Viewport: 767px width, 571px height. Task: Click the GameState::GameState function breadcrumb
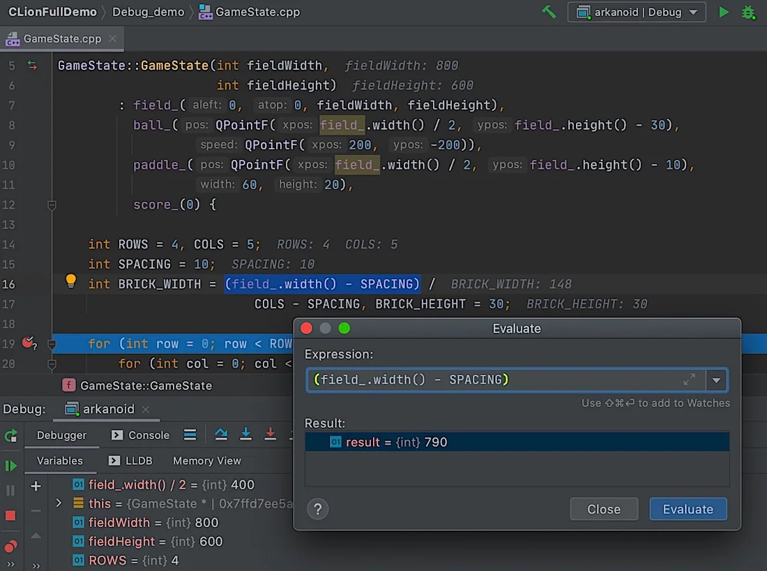(x=138, y=385)
